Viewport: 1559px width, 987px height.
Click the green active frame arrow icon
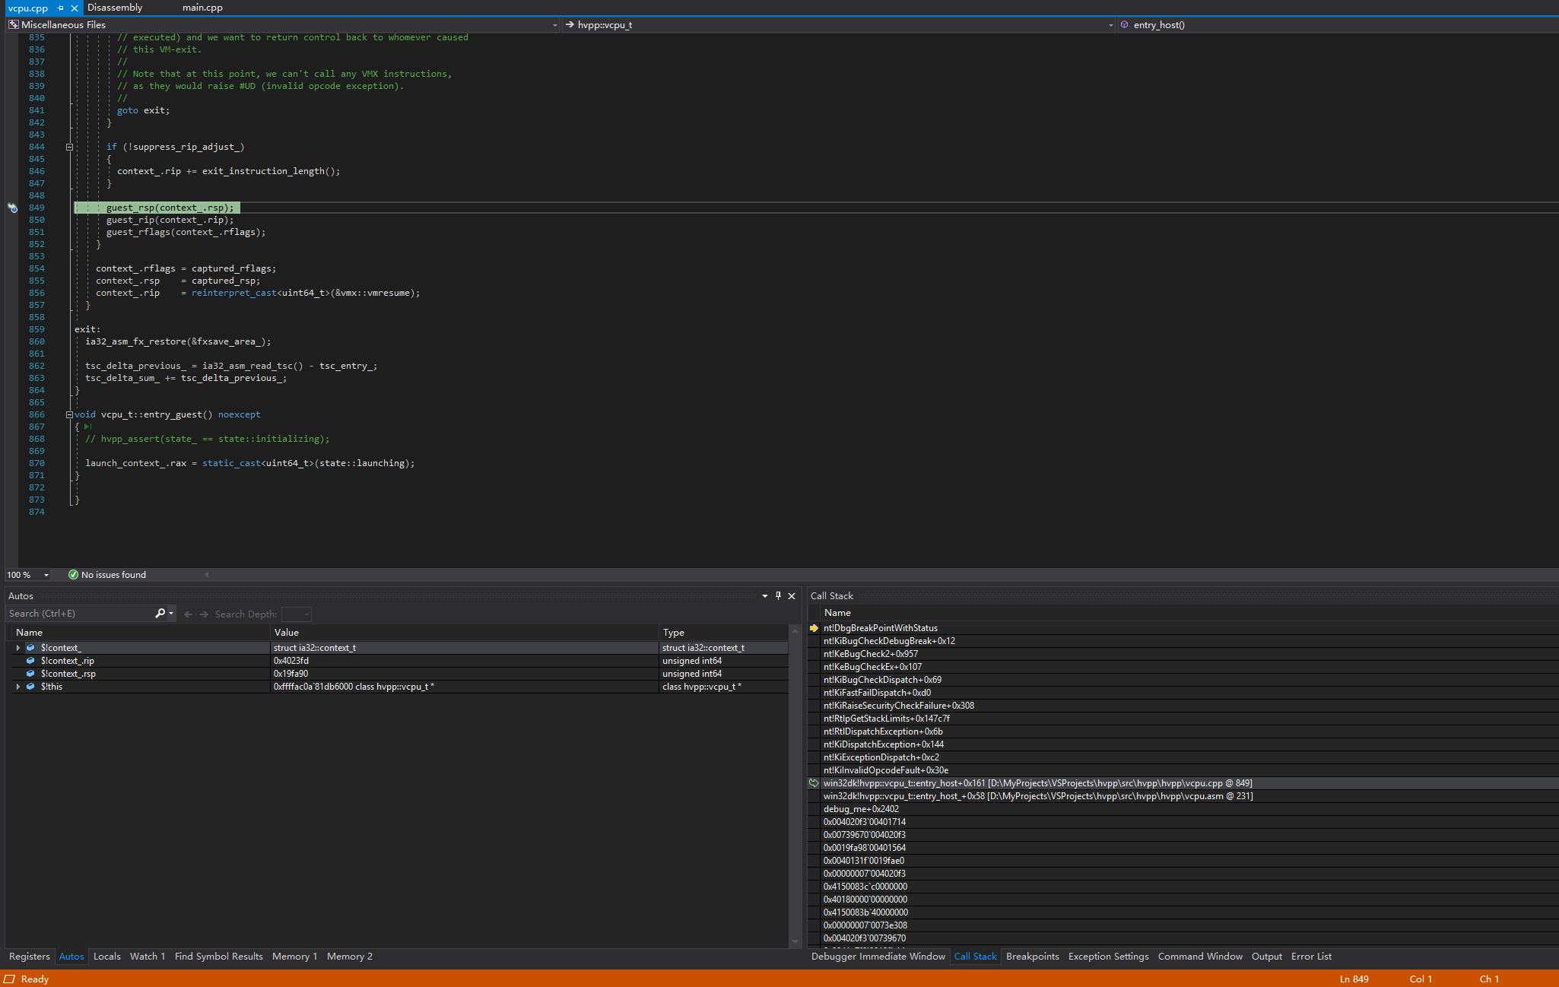[x=814, y=783]
